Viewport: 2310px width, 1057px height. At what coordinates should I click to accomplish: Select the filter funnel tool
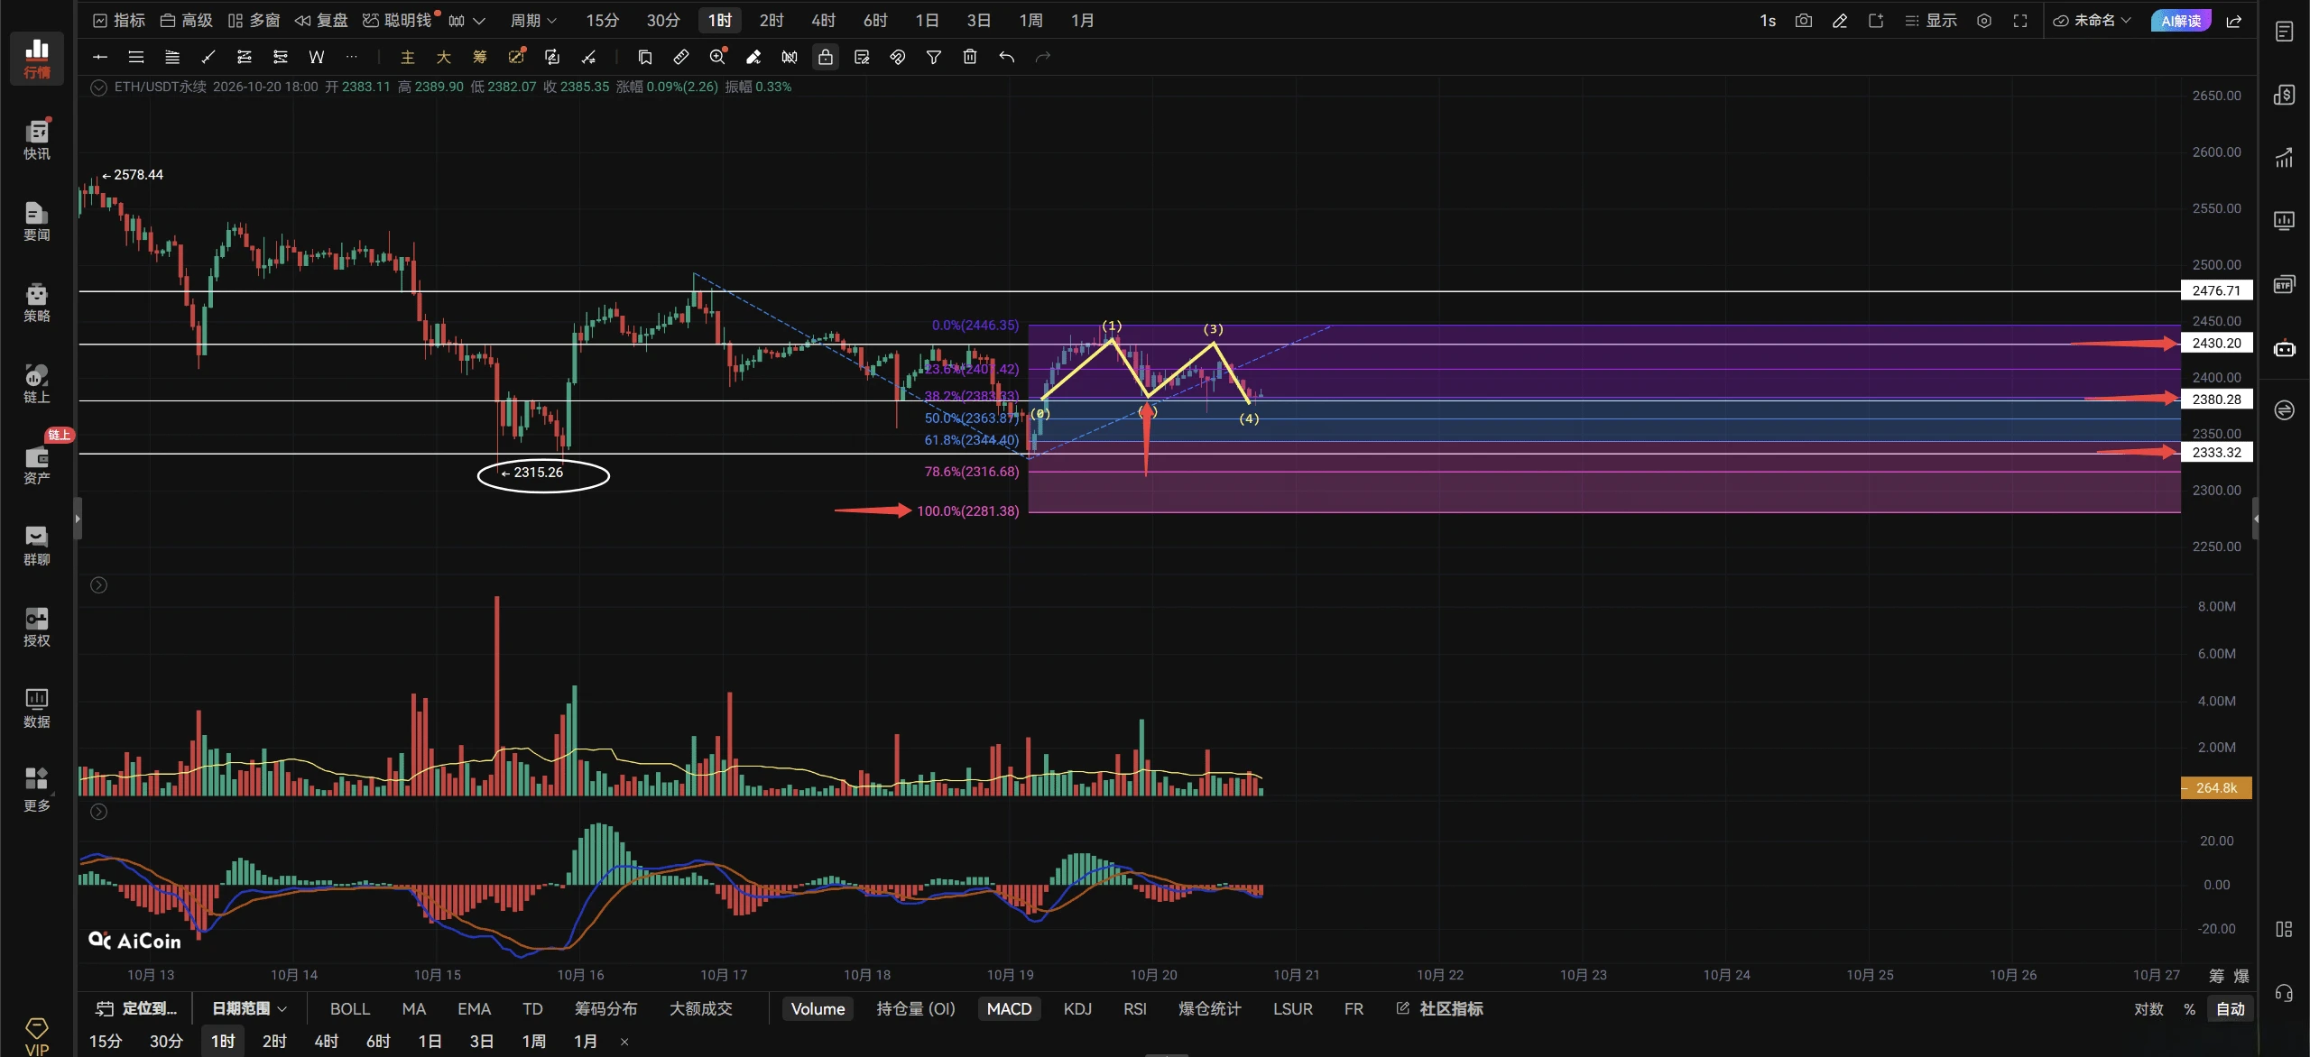(x=934, y=57)
